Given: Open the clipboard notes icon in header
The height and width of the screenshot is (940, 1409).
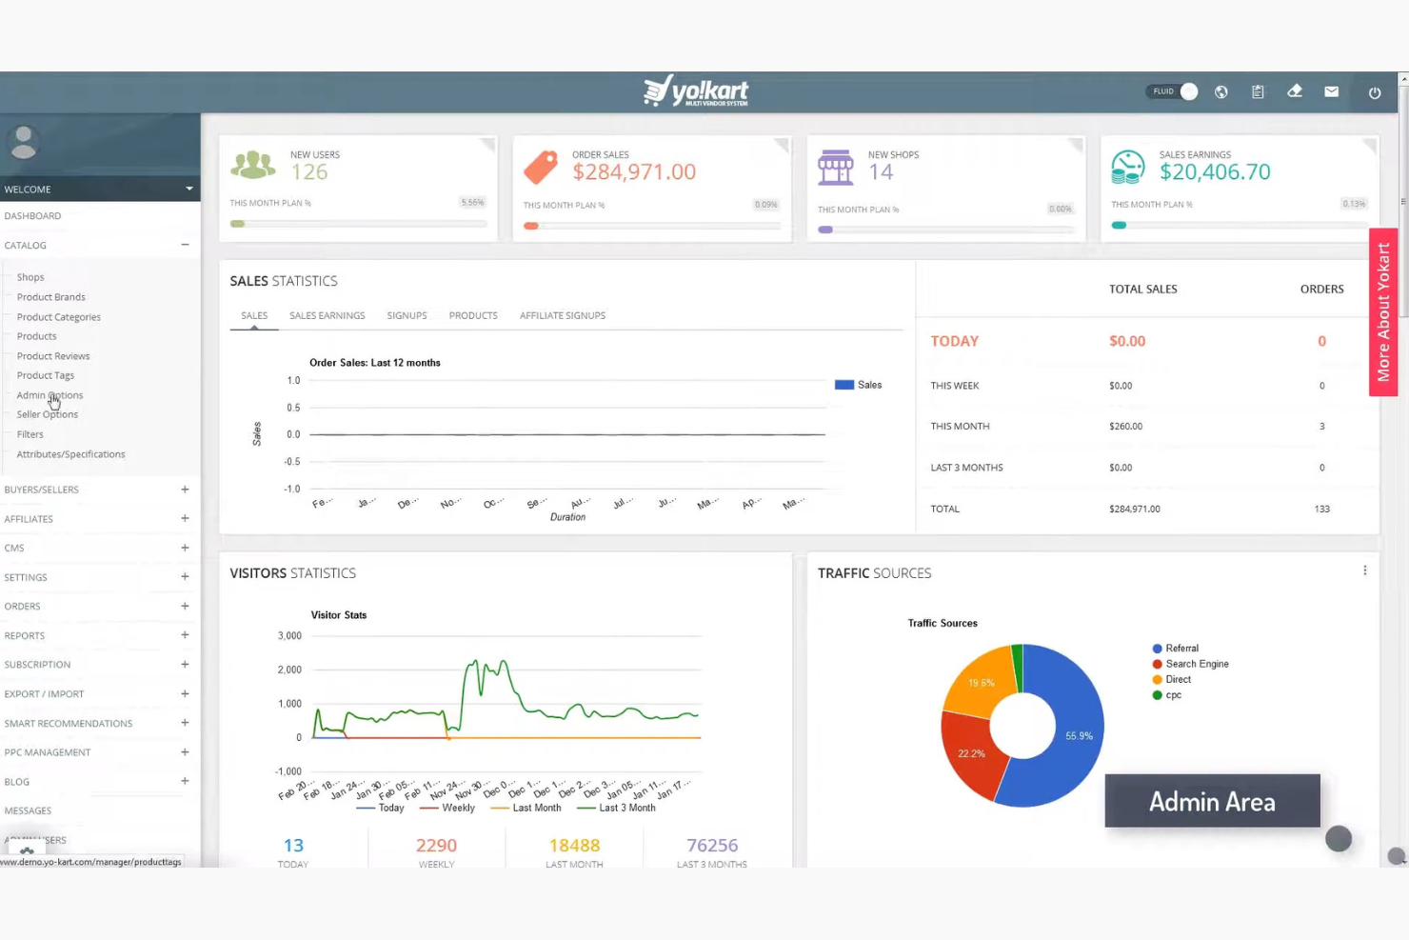Looking at the screenshot, I should coord(1258,91).
